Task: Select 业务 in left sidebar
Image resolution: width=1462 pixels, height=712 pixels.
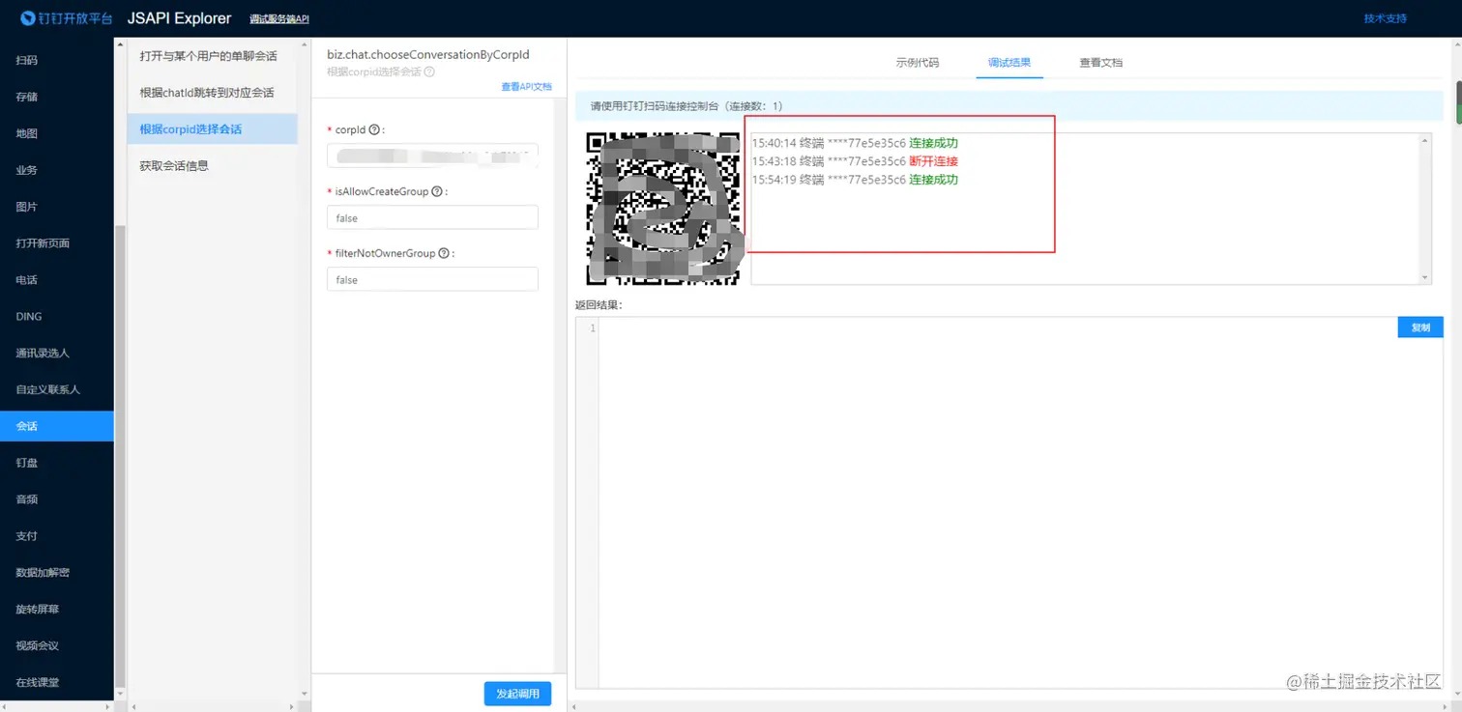Action: tap(57, 170)
